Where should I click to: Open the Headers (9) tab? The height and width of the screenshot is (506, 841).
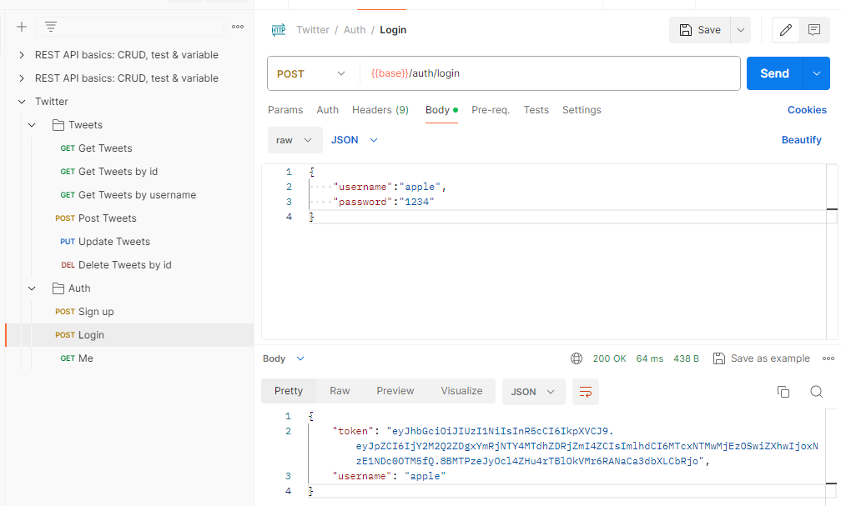point(380,110)
